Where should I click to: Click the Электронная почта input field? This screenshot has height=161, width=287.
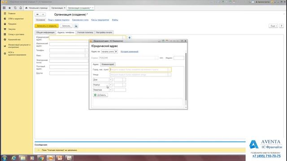tap(69, 61)
